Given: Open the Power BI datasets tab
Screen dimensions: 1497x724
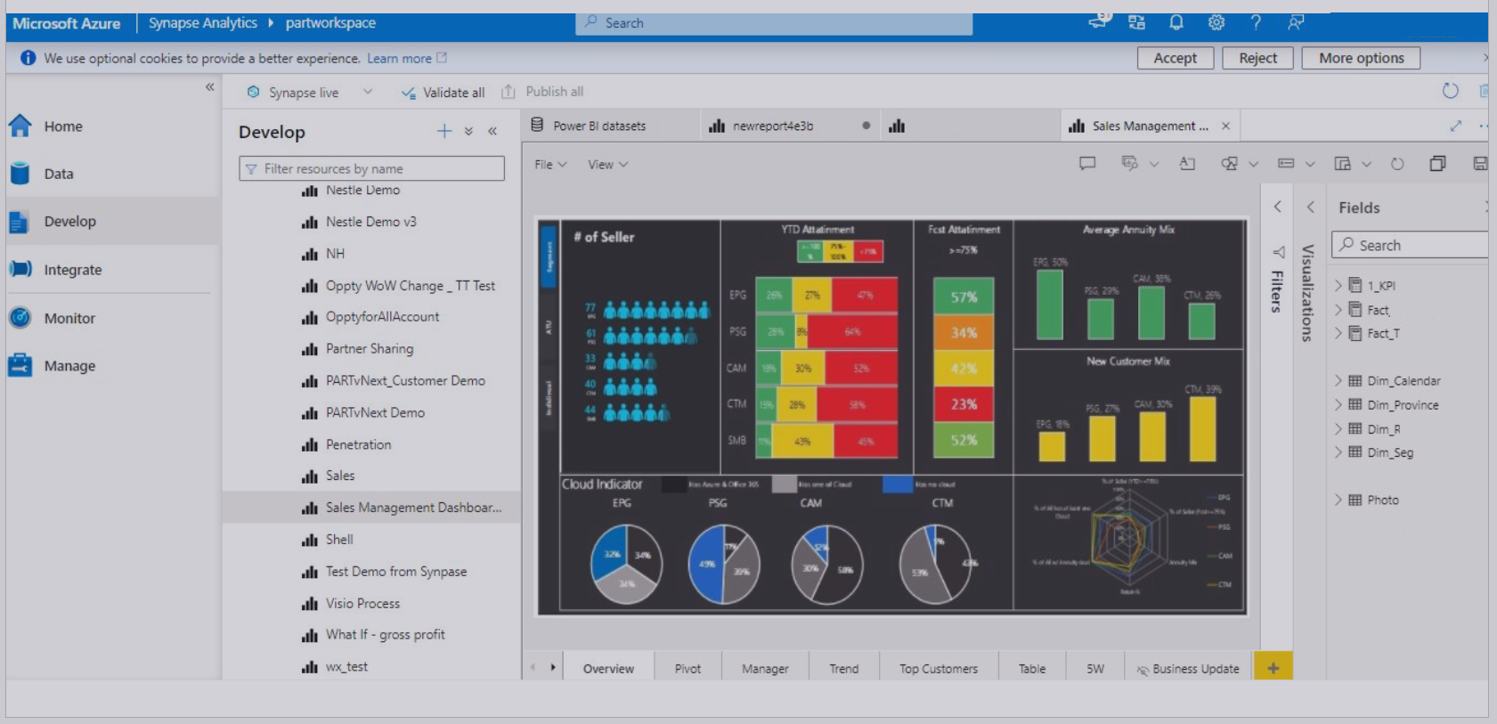Looking at the screenshot, I should point(610,126).
